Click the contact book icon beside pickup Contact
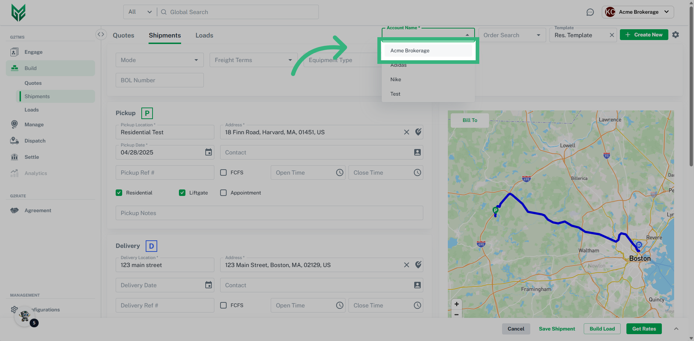Screen dimensions: 694x341 point(417,152)
